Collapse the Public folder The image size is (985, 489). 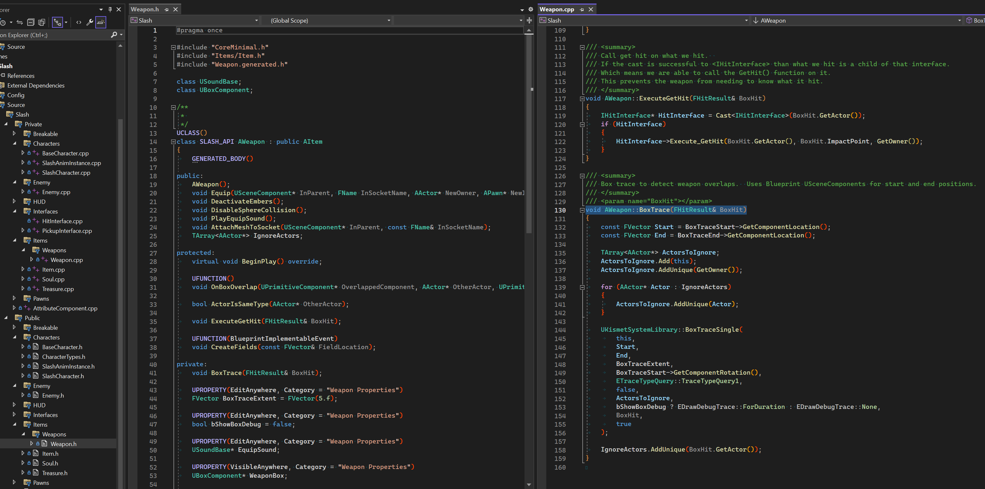(x=6, y=318)
